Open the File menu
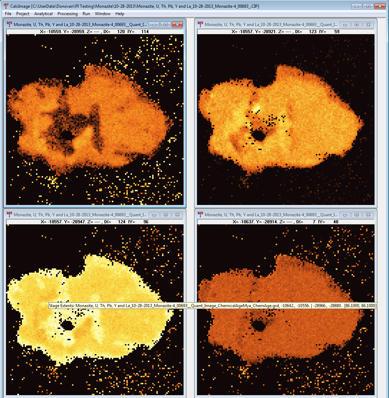Image resolution: width=389 pixels, height=398 pixels. tap(8, 14)
